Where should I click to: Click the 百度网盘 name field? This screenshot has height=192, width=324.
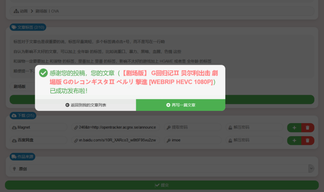[38, 140]
